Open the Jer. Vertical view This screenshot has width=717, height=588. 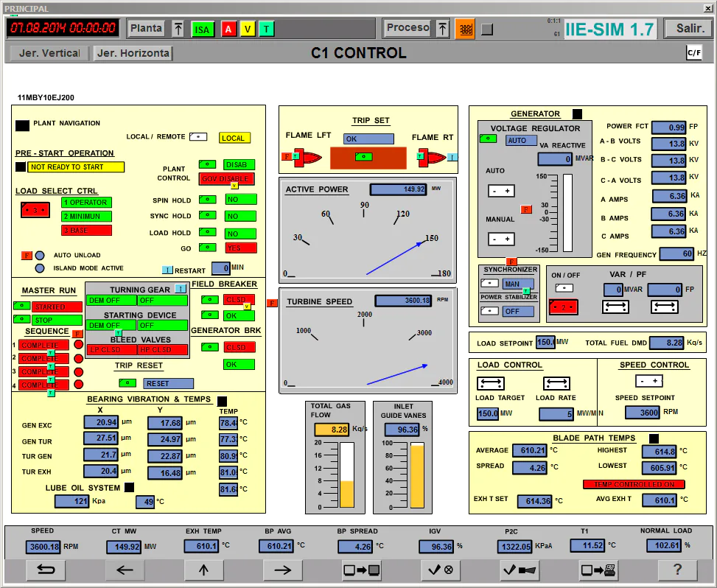49,53
